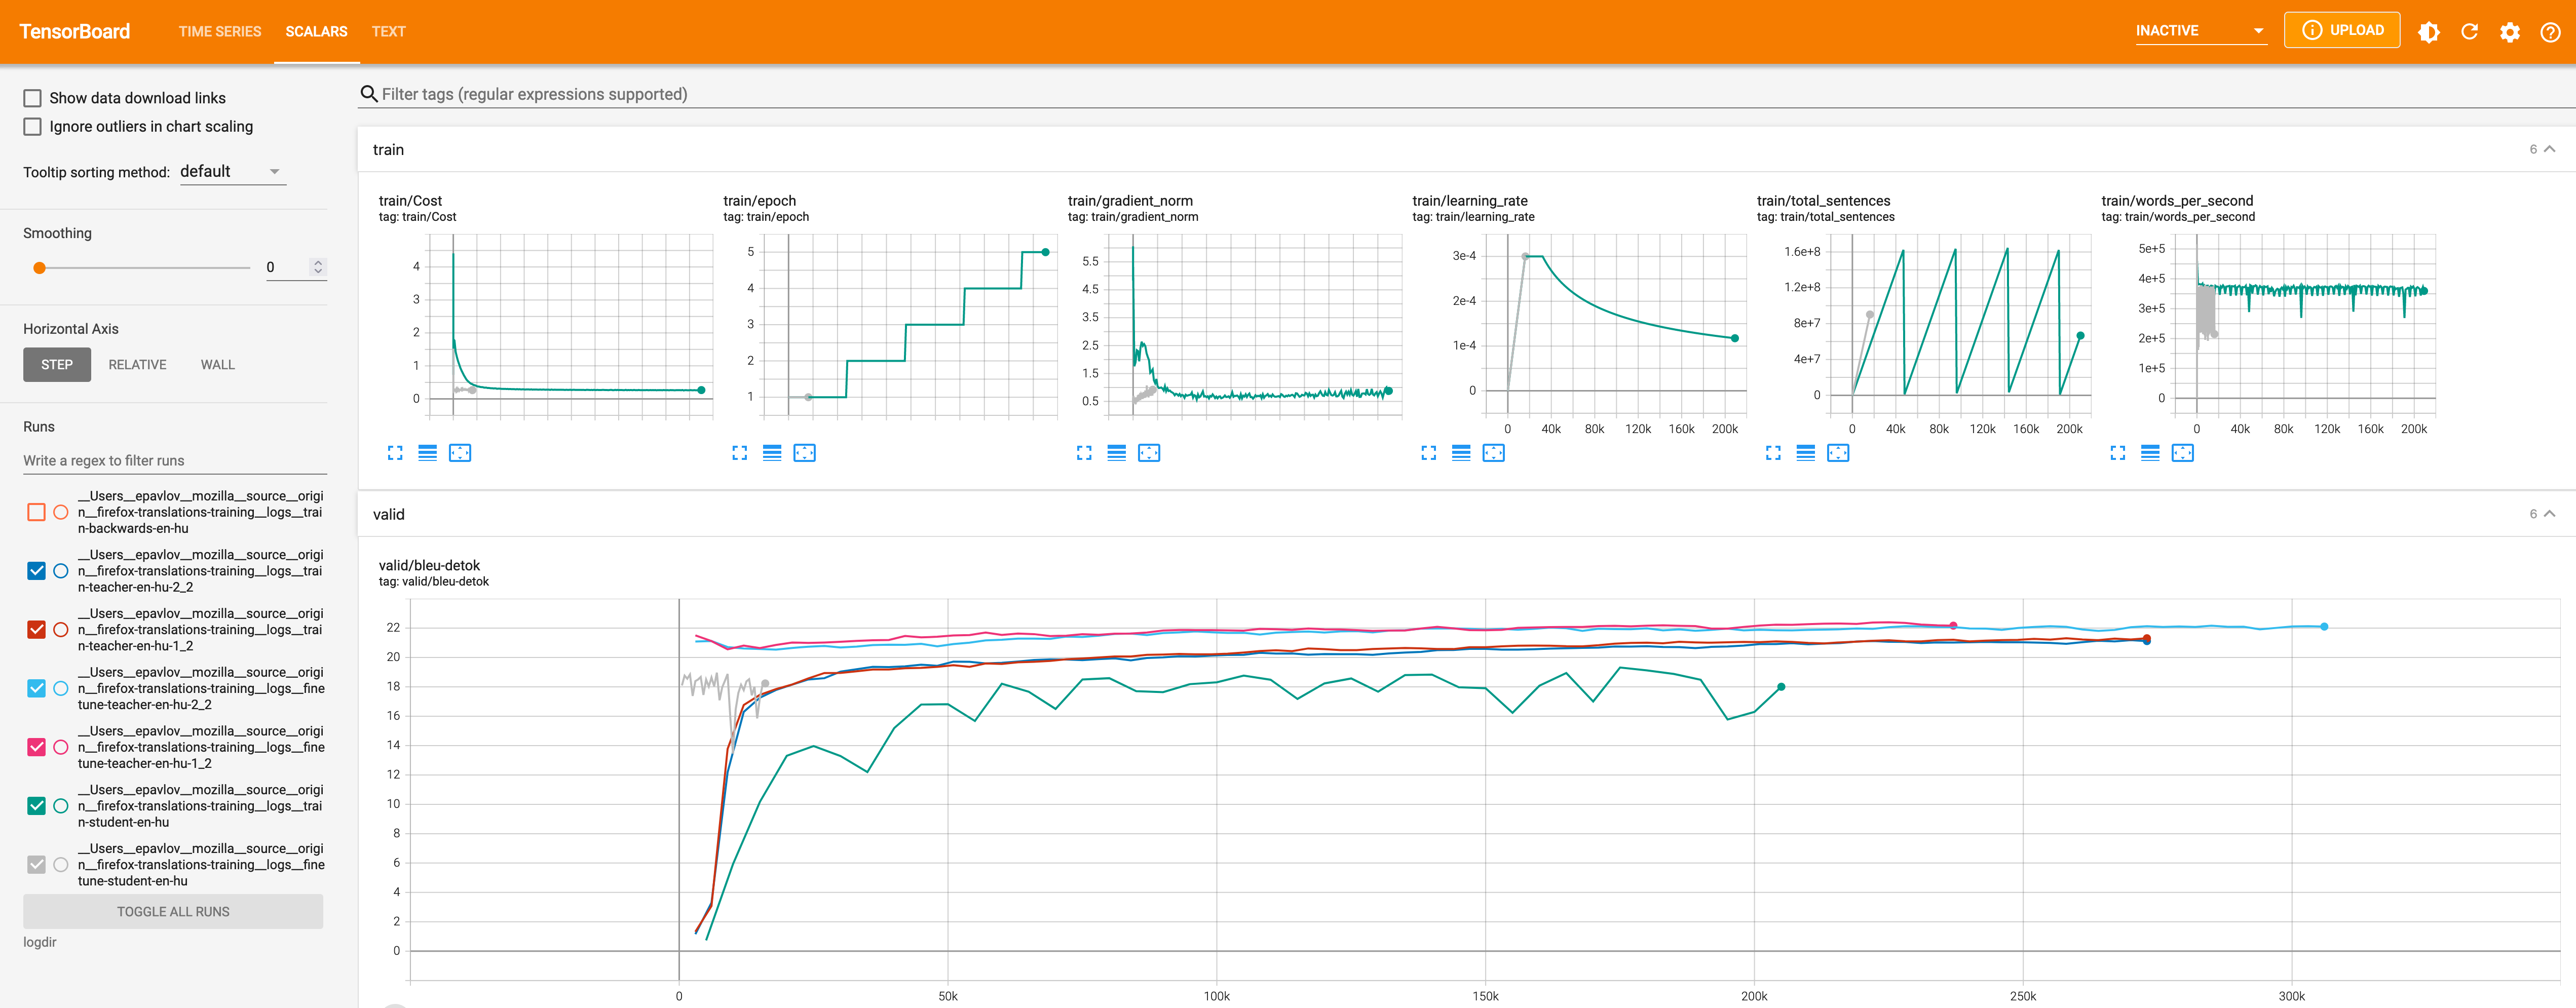Uncheck the finetune-teacher-en-hu-2_2 run

point(37,688)
